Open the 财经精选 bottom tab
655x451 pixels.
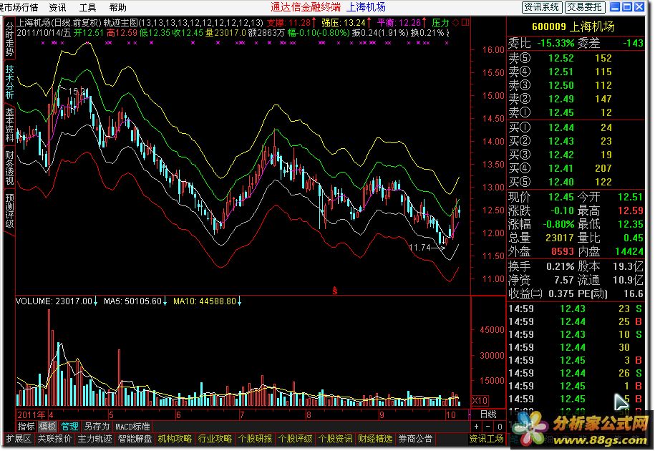click(x=375, y=439)
